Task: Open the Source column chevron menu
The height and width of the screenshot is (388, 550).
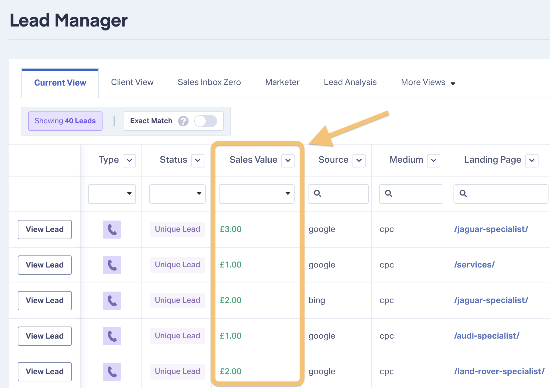Action: [359, 161]
